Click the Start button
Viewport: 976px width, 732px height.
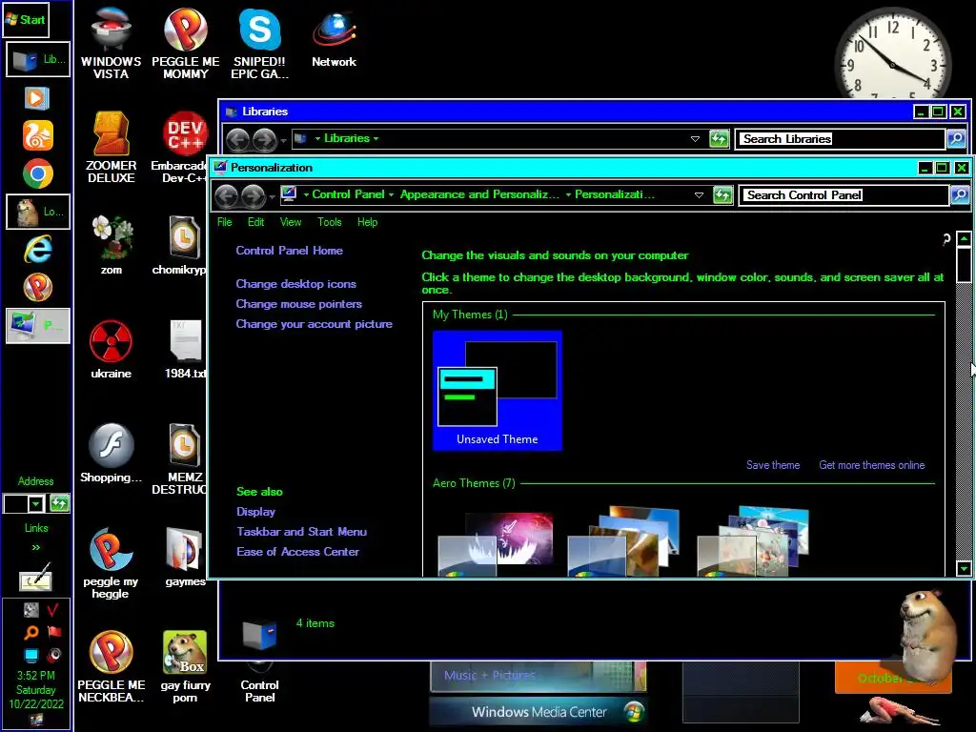click(26, 19)
